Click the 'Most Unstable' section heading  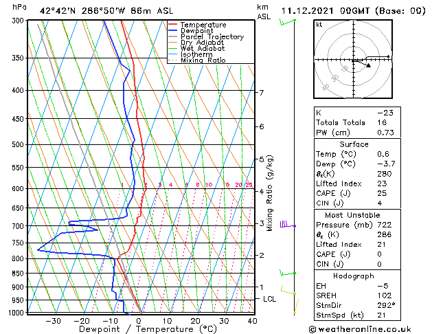352,215
